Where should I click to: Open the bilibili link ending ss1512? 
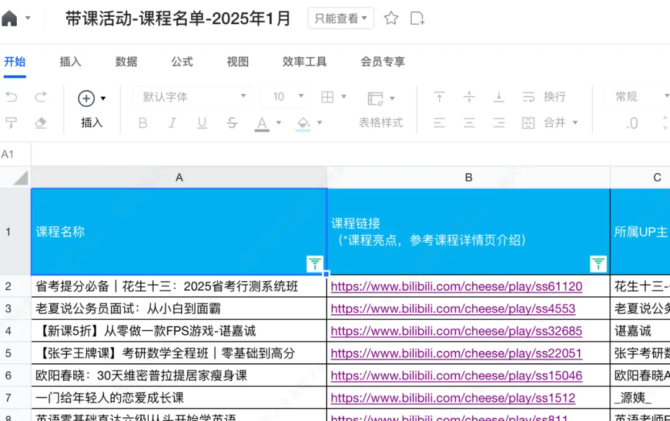(x=453, y=397)
